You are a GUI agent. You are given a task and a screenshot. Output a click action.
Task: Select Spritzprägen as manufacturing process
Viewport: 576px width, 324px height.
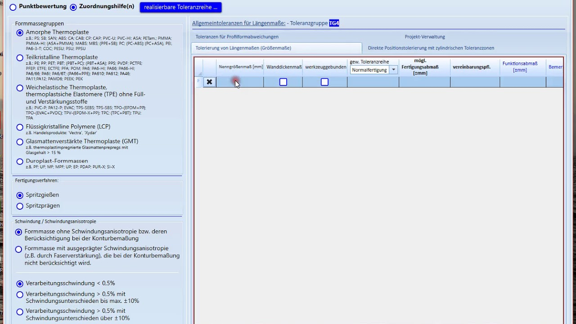(20, 206)
